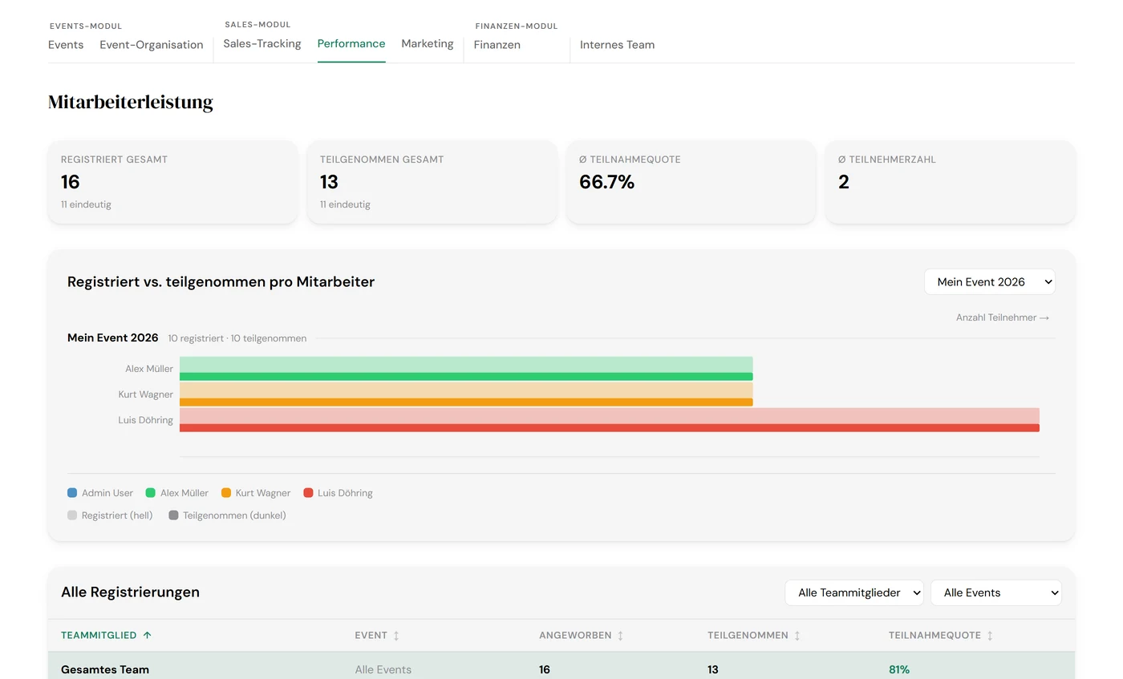Open the Events tab
Image resolution: width=1123 pixels, height=679 pixels.
pos(66,45)
